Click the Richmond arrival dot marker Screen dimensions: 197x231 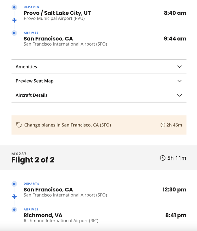tap(14, 210)
